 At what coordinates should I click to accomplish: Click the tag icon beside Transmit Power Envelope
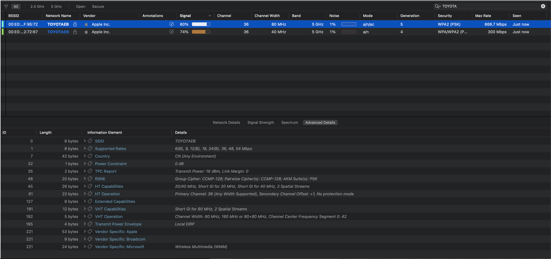click(x=90, y=224)
